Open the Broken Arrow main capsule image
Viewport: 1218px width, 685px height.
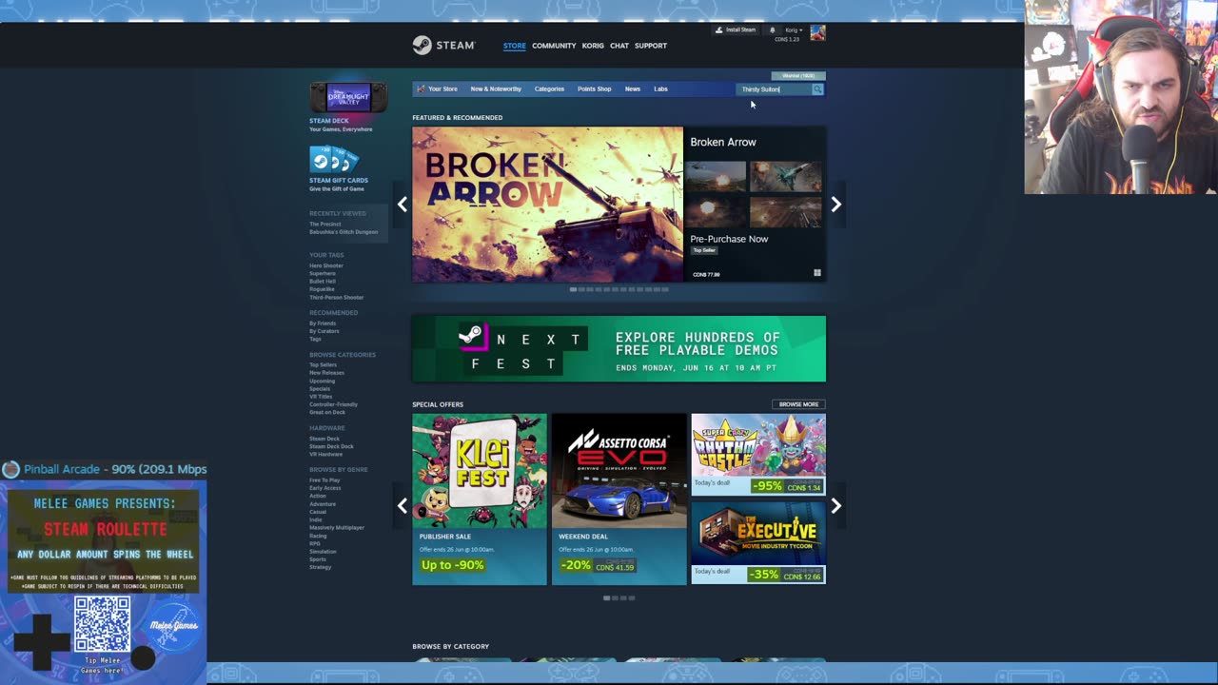click(x=547, y=205)
